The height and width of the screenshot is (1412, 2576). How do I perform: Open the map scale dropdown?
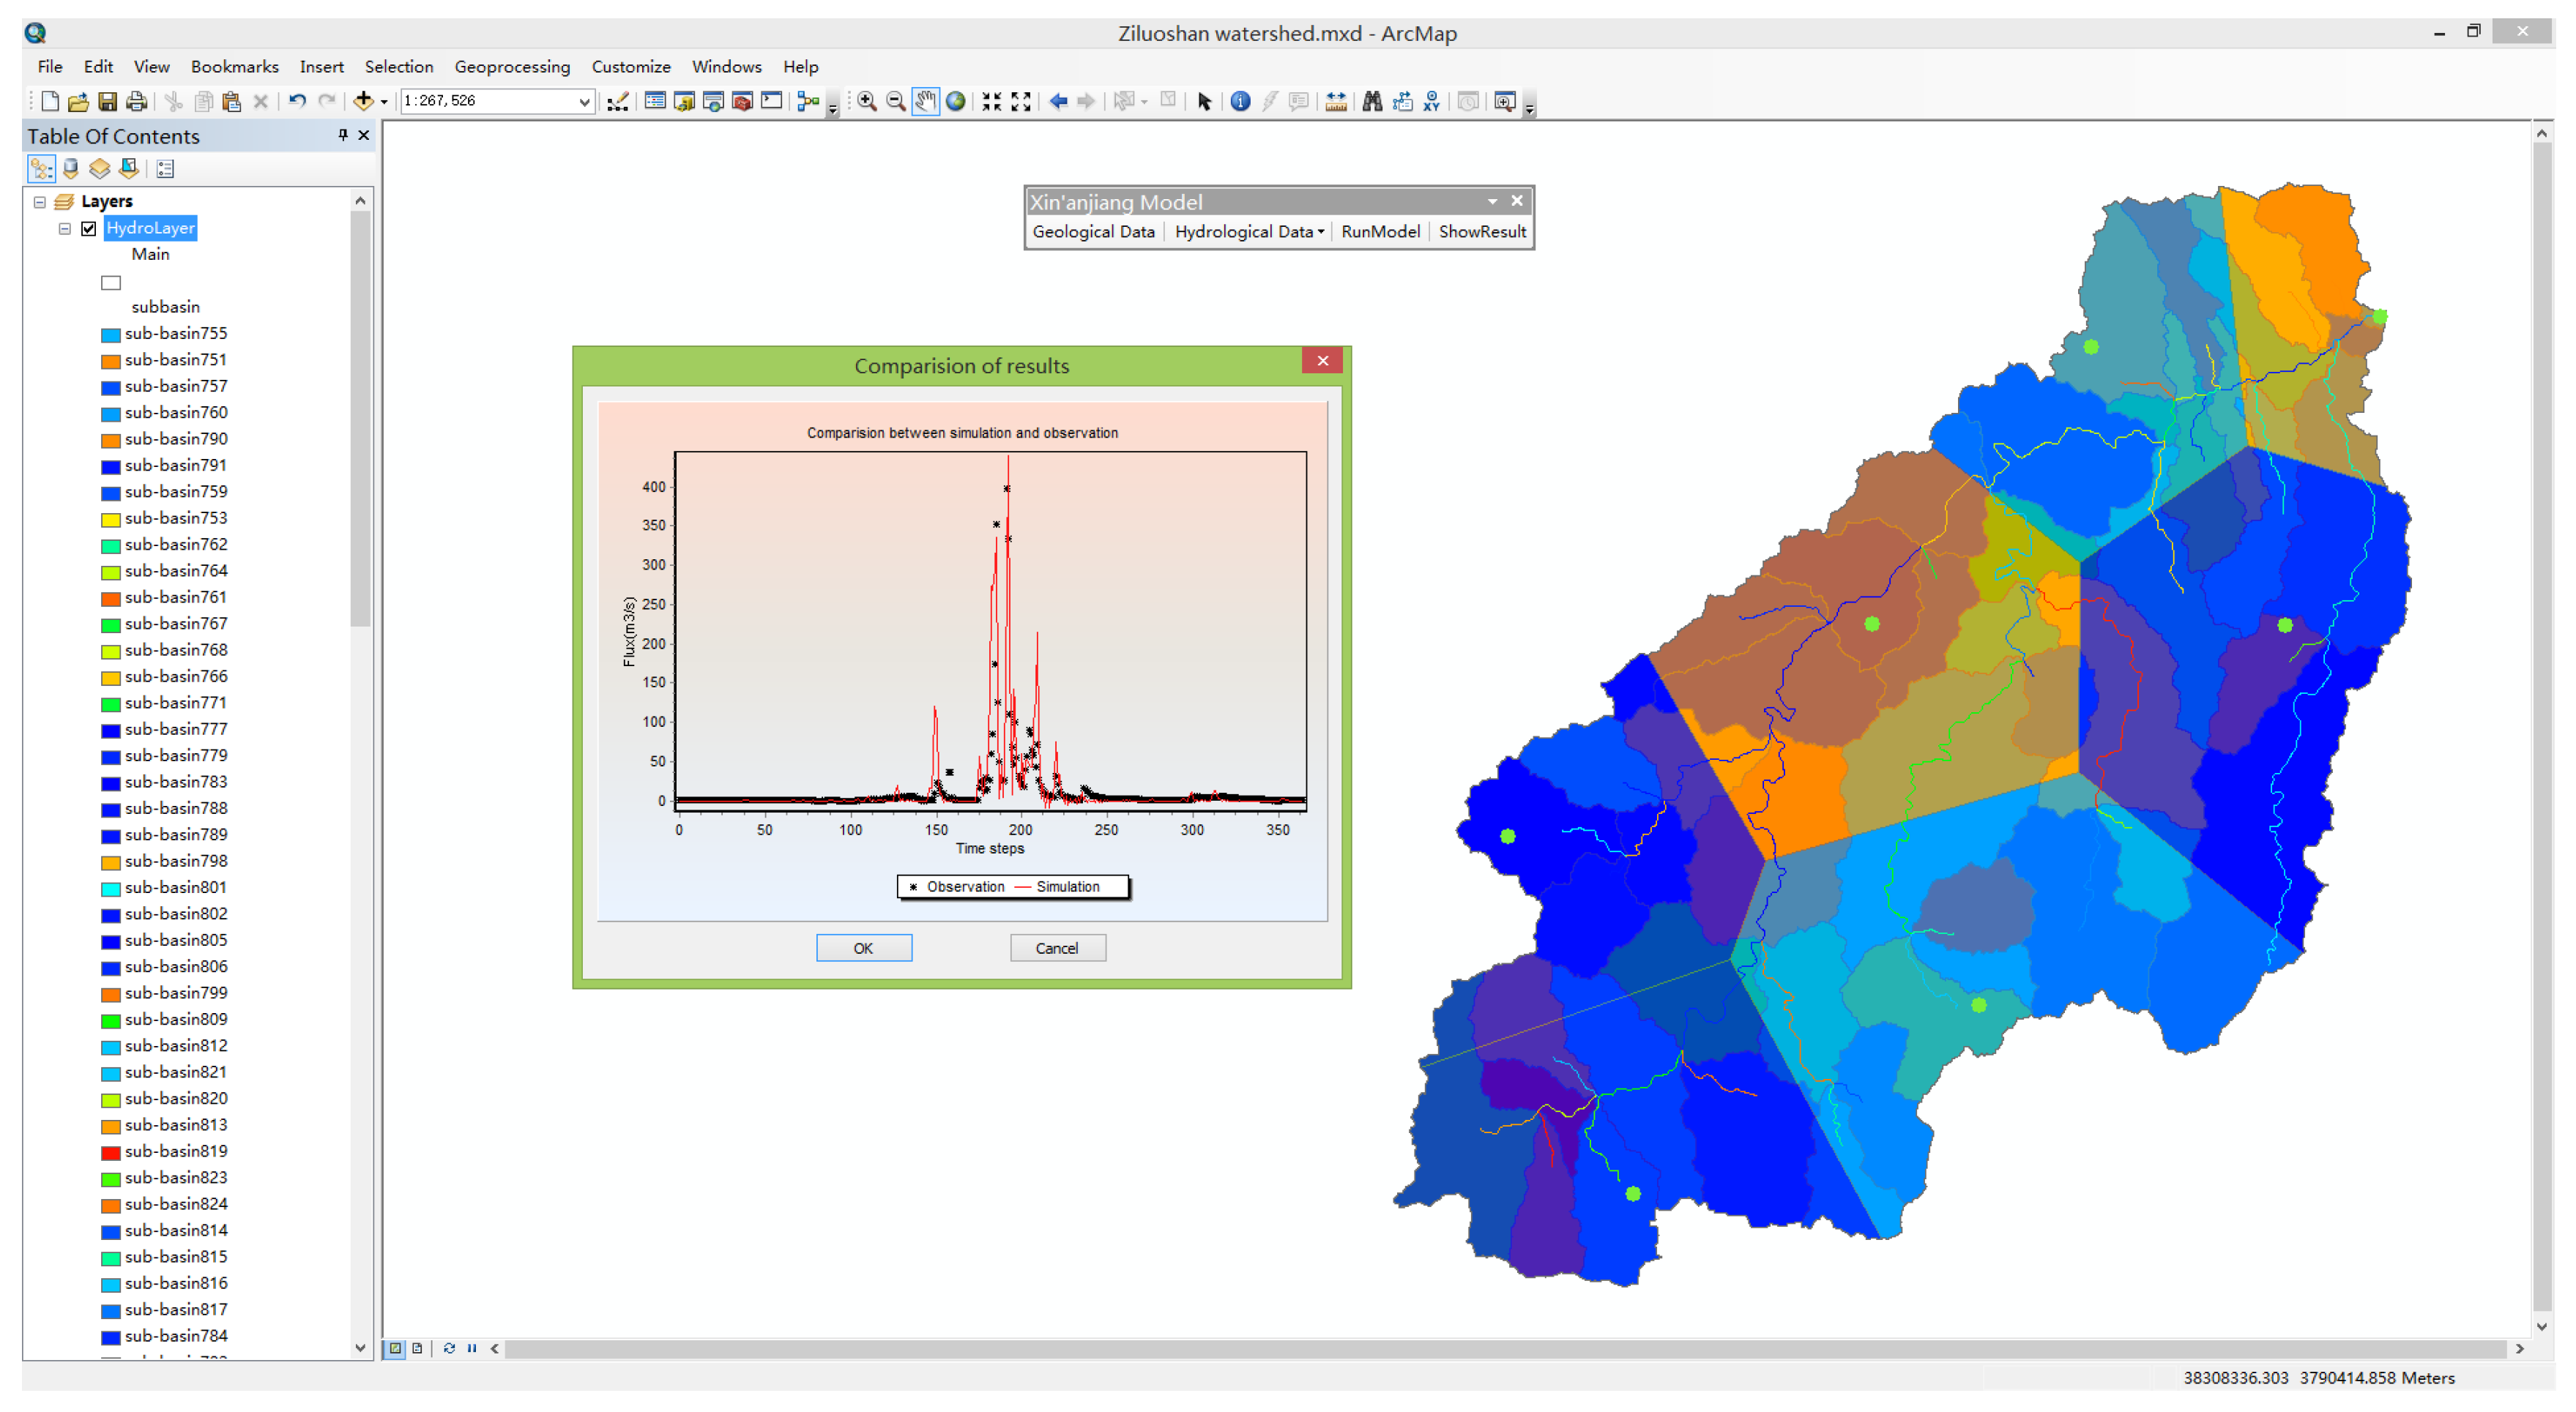click(584, 102)
